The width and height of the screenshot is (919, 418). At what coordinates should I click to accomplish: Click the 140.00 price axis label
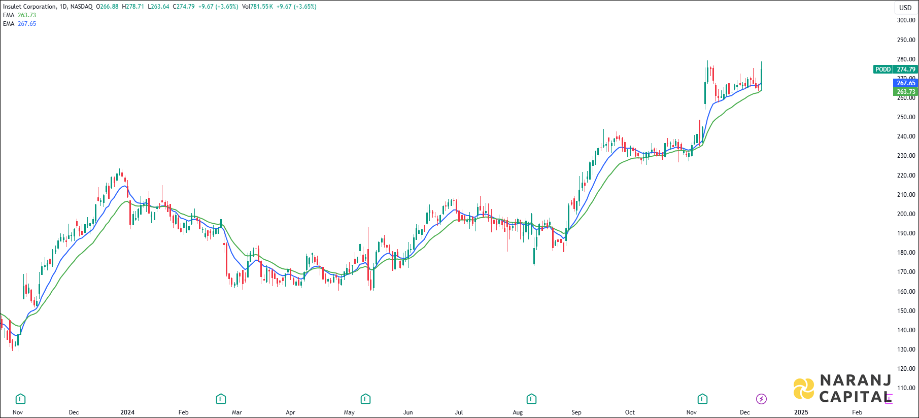[906, 330]
